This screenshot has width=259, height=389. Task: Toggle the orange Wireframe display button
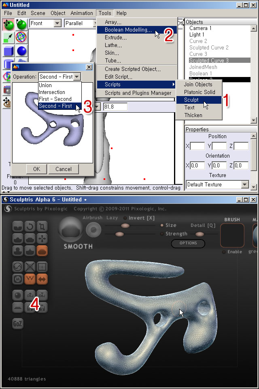(x=30, y=279)
